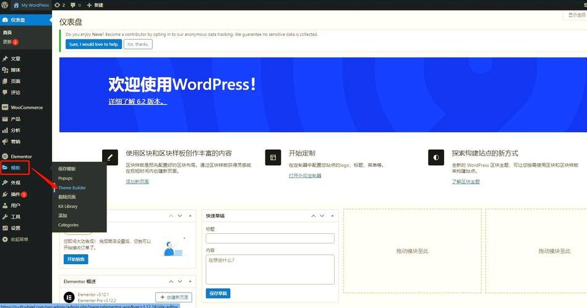Image resolution: width=587 pixels, height=308 pixels.
Task: Expand the 显示选项 screen options tab
Action: pyautogui.click(x=575, y=15)
